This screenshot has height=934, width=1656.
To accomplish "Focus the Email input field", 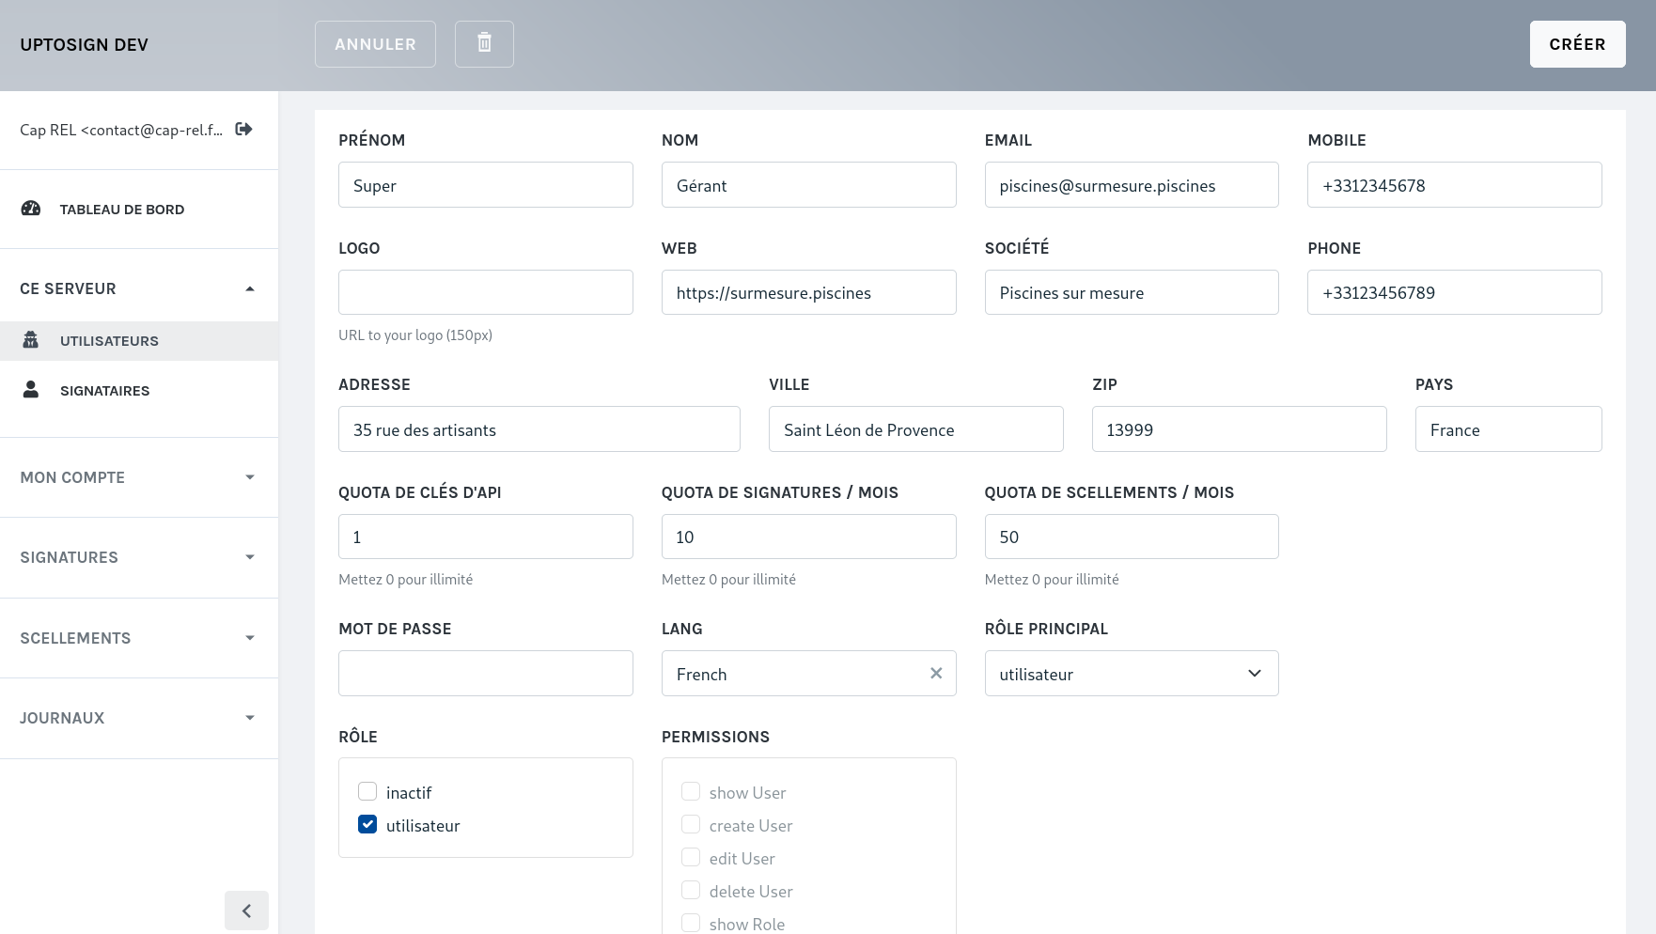I will pos(1132,185).
